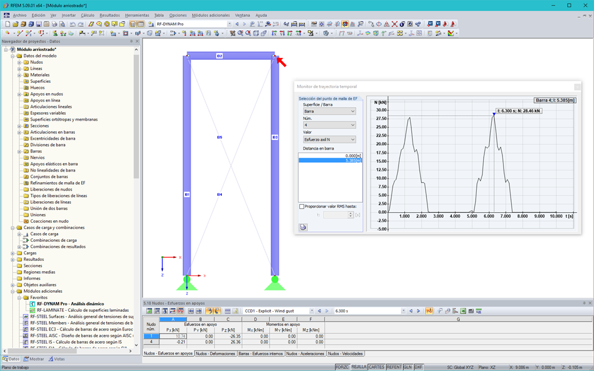The image size is (594, 371).
Task: Open the RF-DYNAM Pro module dropdown
Action: tap(229, 24)
